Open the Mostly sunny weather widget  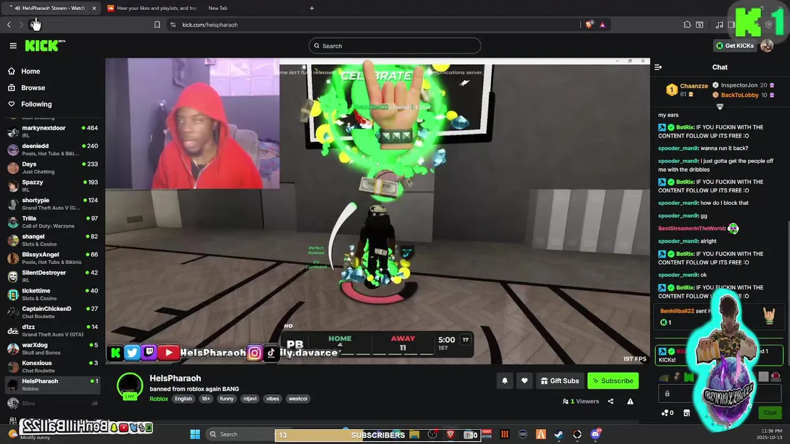(28, 434)
